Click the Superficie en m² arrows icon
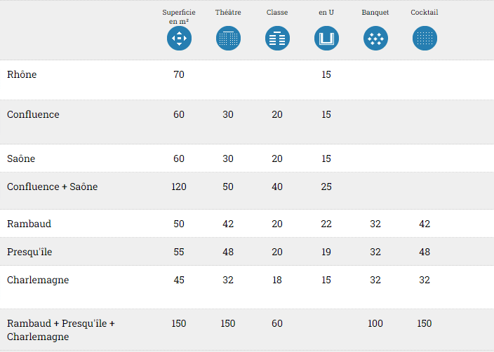 coord(179,38)
